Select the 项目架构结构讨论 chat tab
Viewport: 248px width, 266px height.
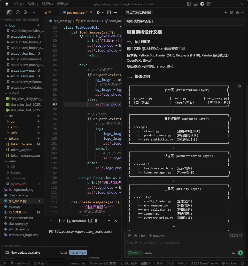139,12
